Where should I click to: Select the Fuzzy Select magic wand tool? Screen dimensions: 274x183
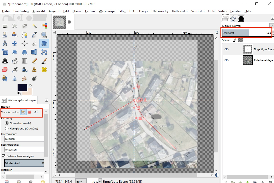34,26
